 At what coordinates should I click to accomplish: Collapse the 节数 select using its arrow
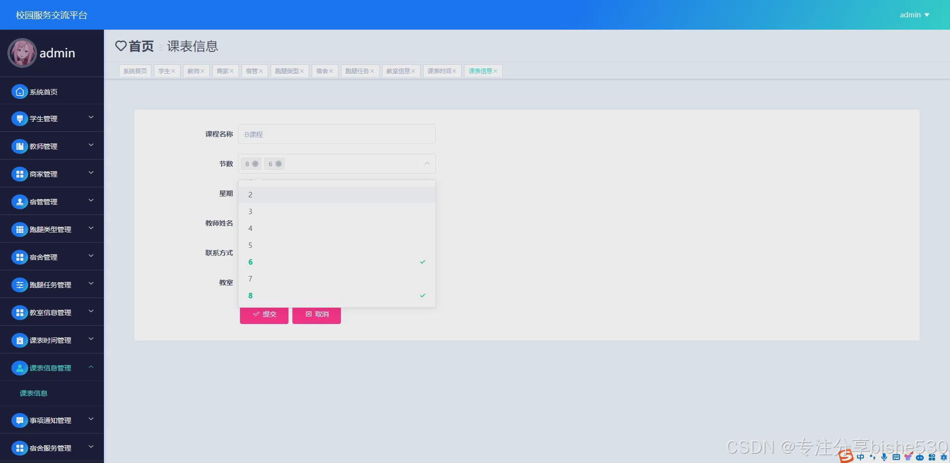point(427,164)
